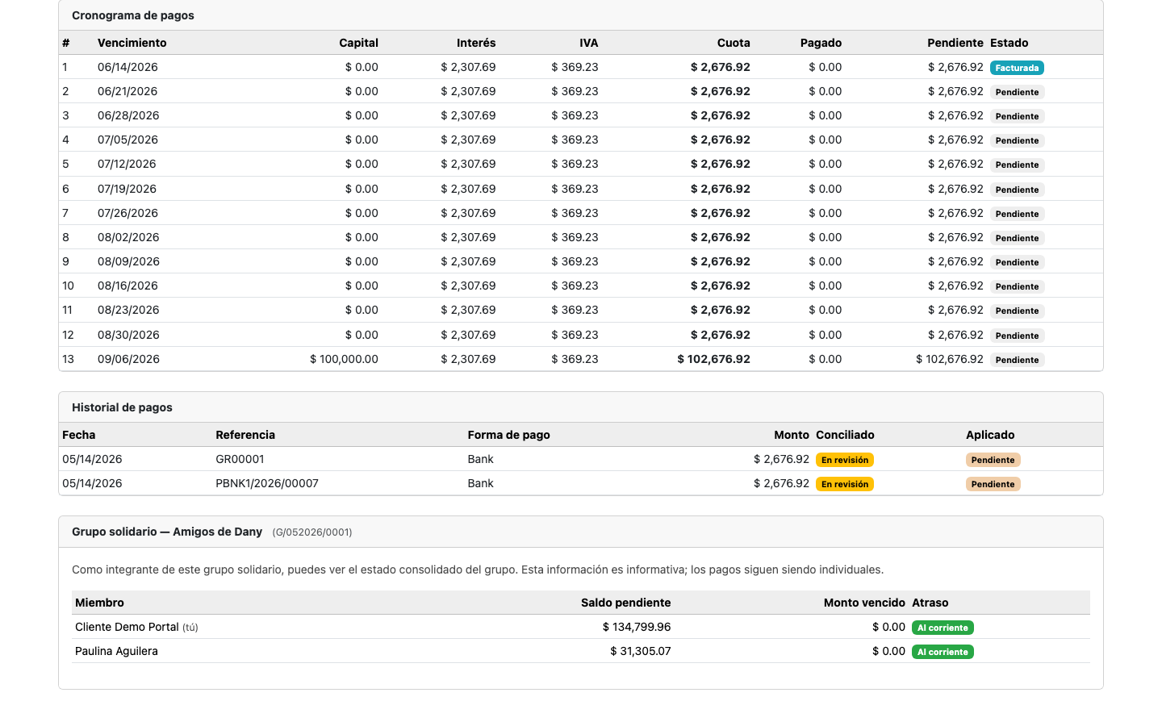Click En revisión badge for PBNK1/2026/00007 payment
1162x726 pixels.
845,484
